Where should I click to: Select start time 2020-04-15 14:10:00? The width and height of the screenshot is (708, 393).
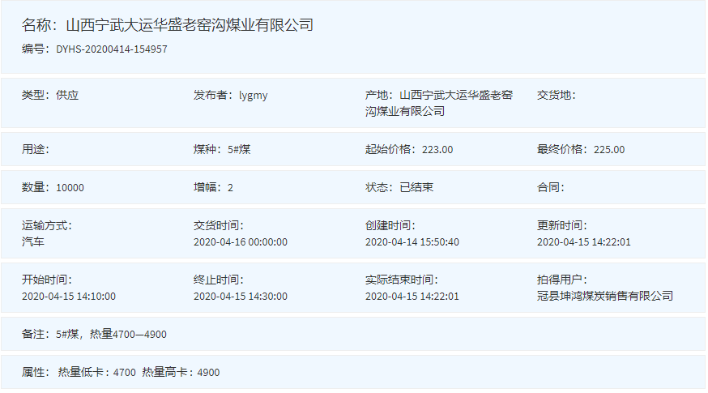pyautogui.click(x=69, y=297)
